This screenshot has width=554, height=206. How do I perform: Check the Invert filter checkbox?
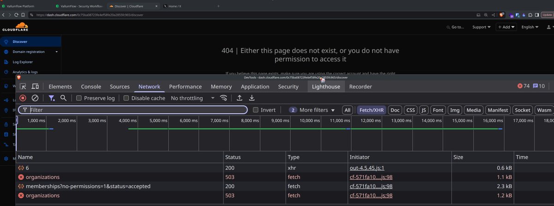(256, 110)
